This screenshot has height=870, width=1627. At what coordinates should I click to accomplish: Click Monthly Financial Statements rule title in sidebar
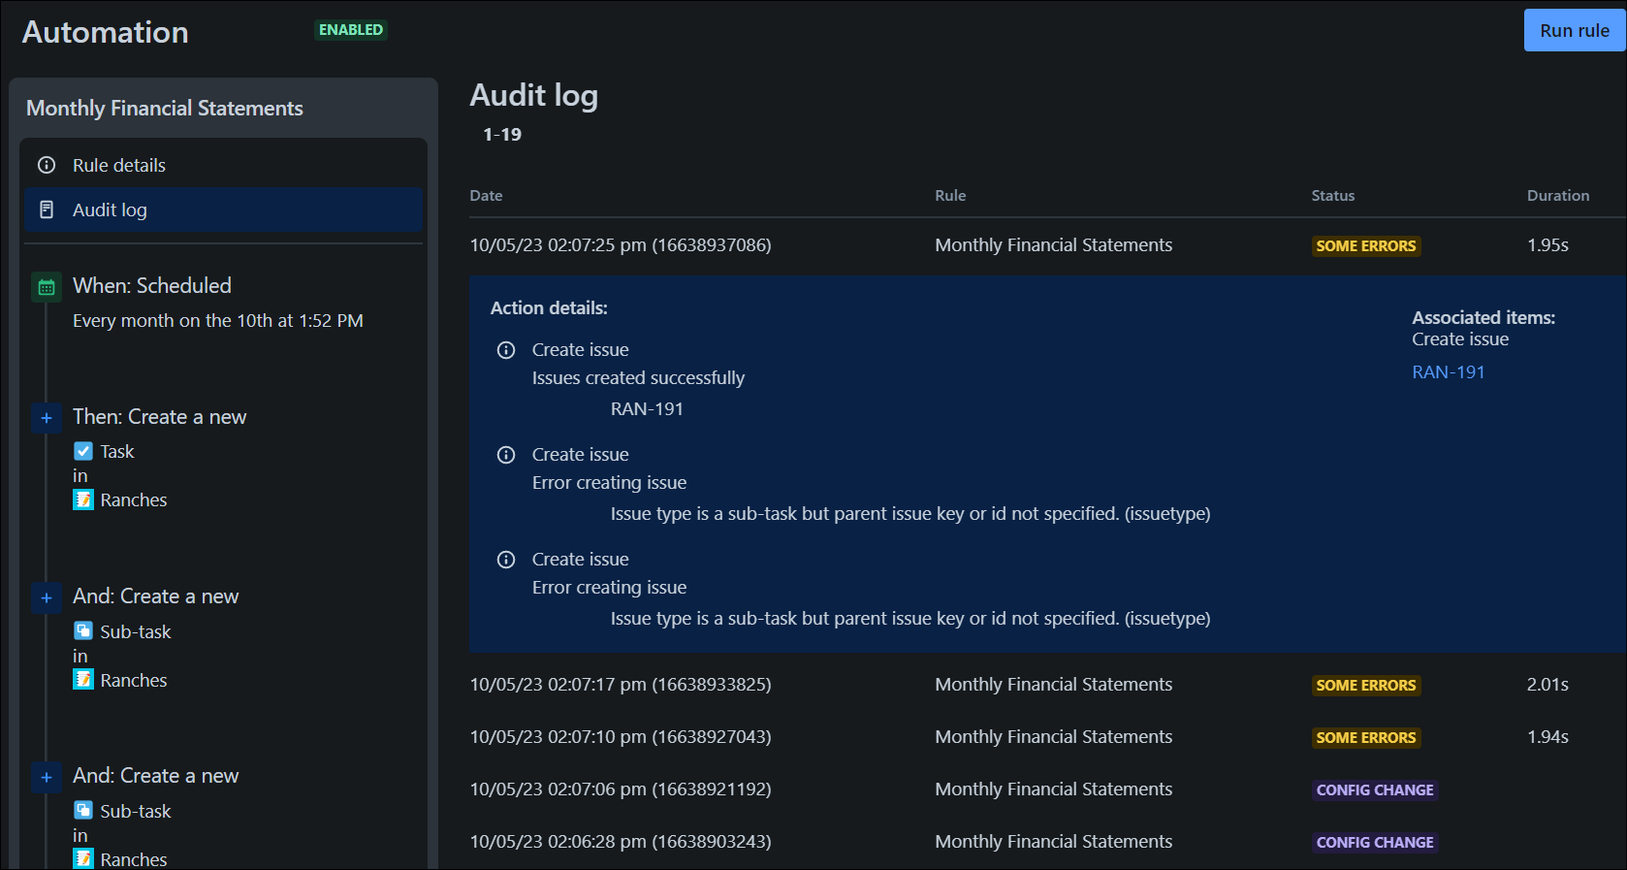click(x=165, y=108)
